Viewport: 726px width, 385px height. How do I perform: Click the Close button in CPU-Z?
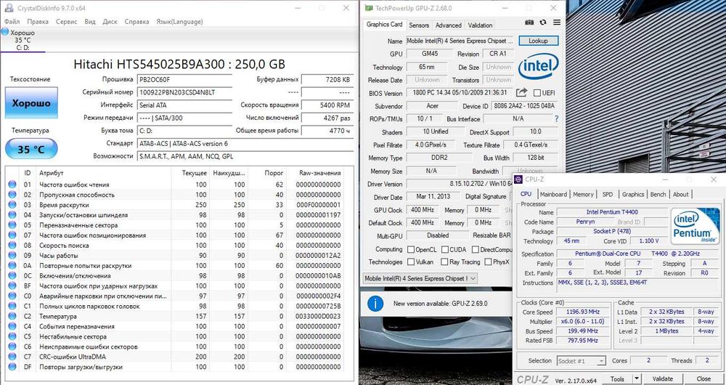703,379
